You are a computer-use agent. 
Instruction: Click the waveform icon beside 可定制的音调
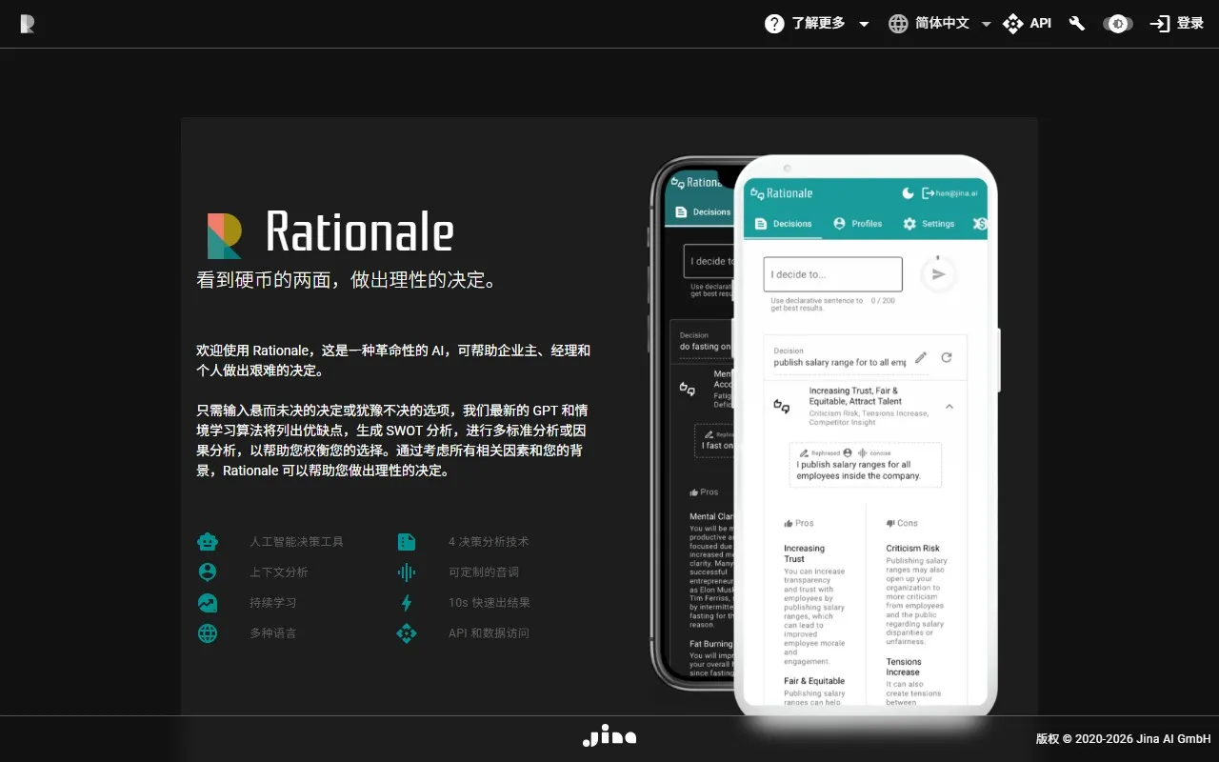(x=407, y=572)
